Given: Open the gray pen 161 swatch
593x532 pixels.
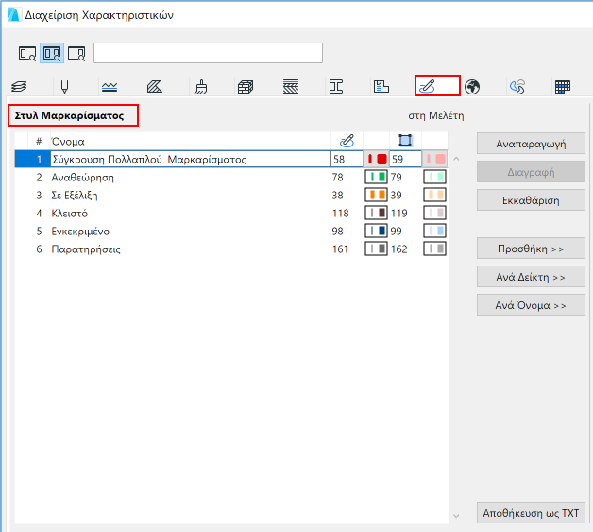Looking at the screenshot, I should tap(376, 249).
